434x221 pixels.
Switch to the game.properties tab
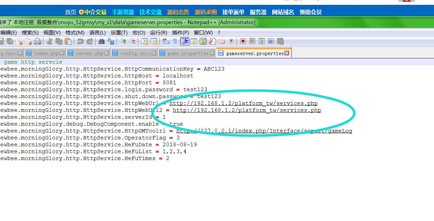tap(188, 53)
